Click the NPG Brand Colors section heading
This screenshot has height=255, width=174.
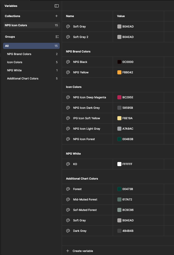click(x=78, y=51)
